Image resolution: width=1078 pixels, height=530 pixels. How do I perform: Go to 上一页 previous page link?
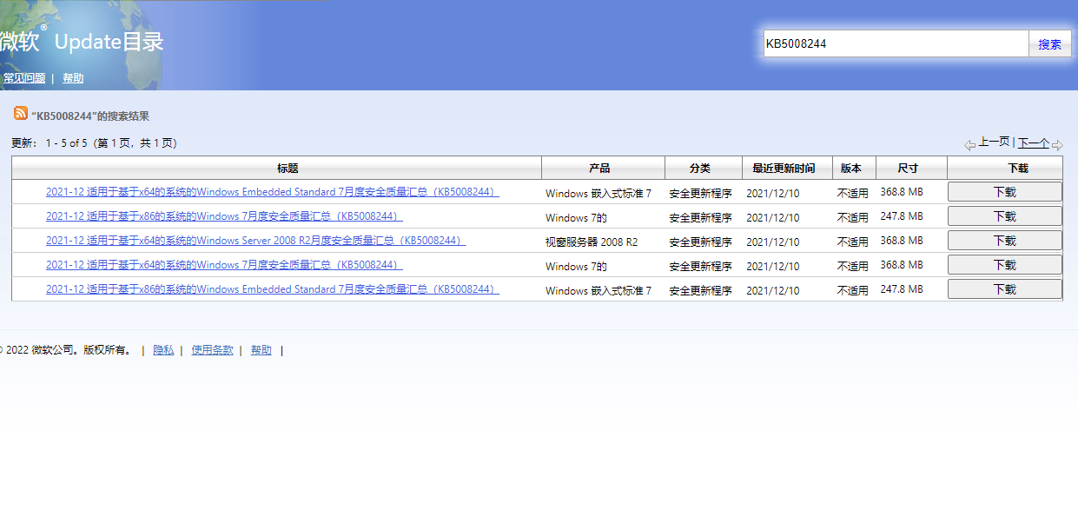coord(995,142)
